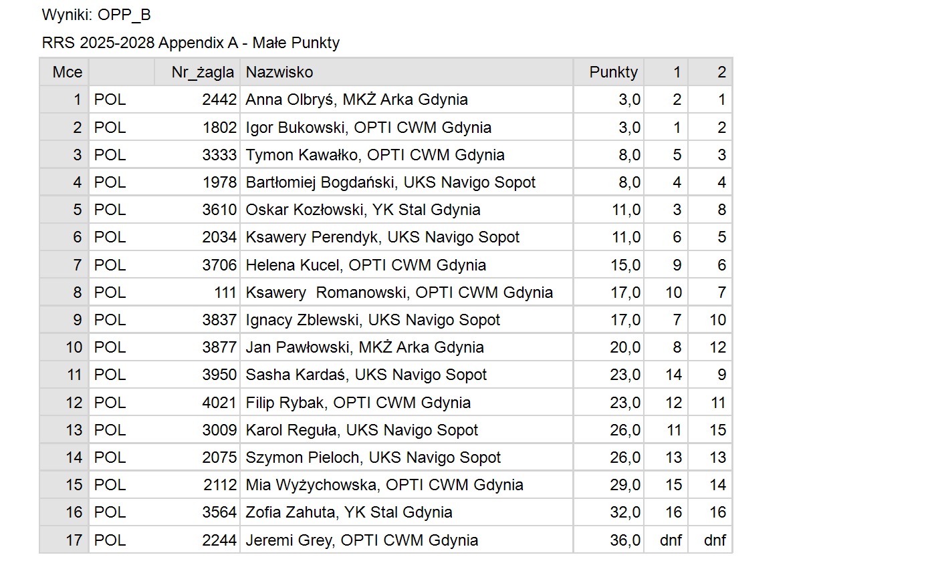
Task: Click the Nr_żagla column header
Action: pos(197,72)
